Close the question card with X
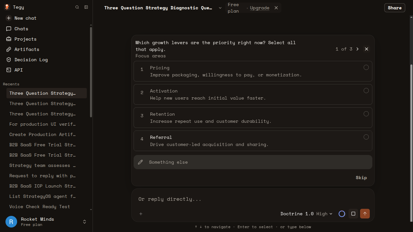The width and height of the screenshot is (413, 232). tap(367, 49)
